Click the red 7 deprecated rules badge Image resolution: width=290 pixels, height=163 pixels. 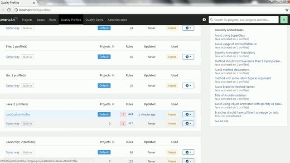(x=123, y=115)
